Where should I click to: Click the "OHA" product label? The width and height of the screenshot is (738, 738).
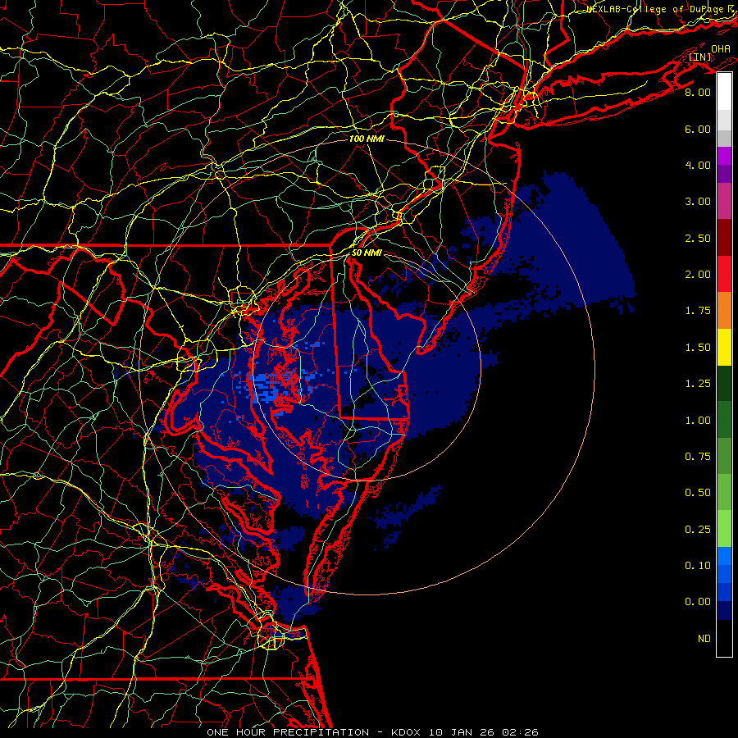721,48
